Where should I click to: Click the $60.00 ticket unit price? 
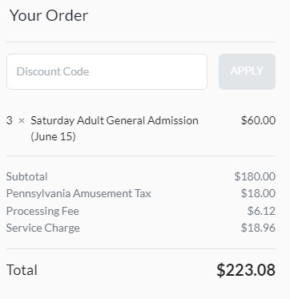[x=258, y=120]
